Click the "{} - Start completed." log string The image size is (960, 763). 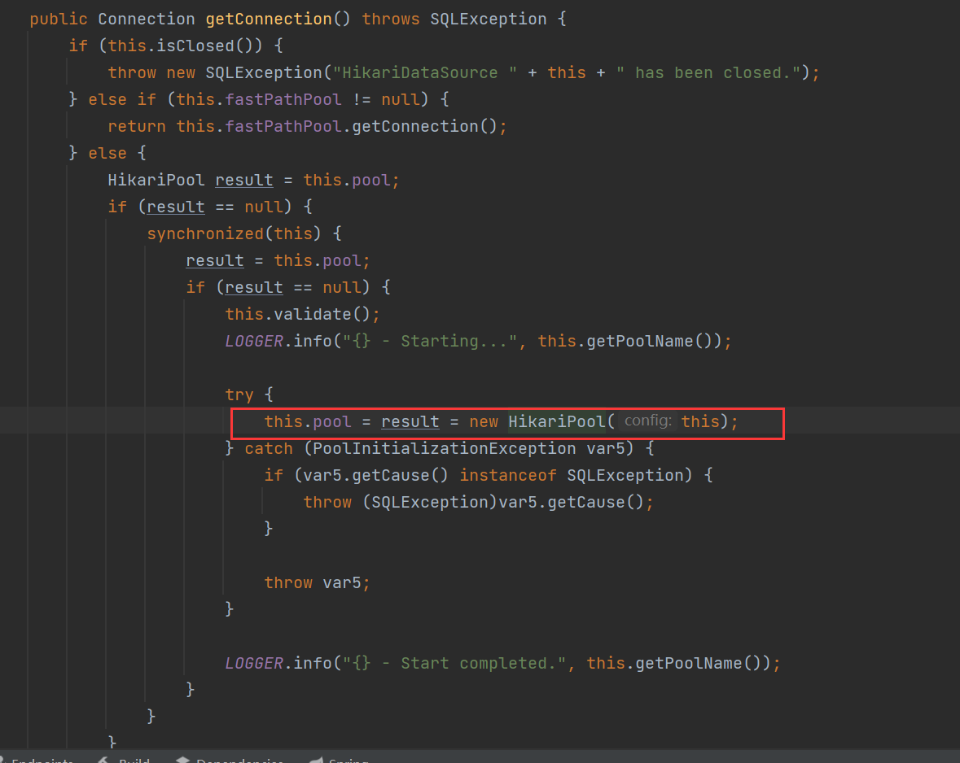point(454,663)
